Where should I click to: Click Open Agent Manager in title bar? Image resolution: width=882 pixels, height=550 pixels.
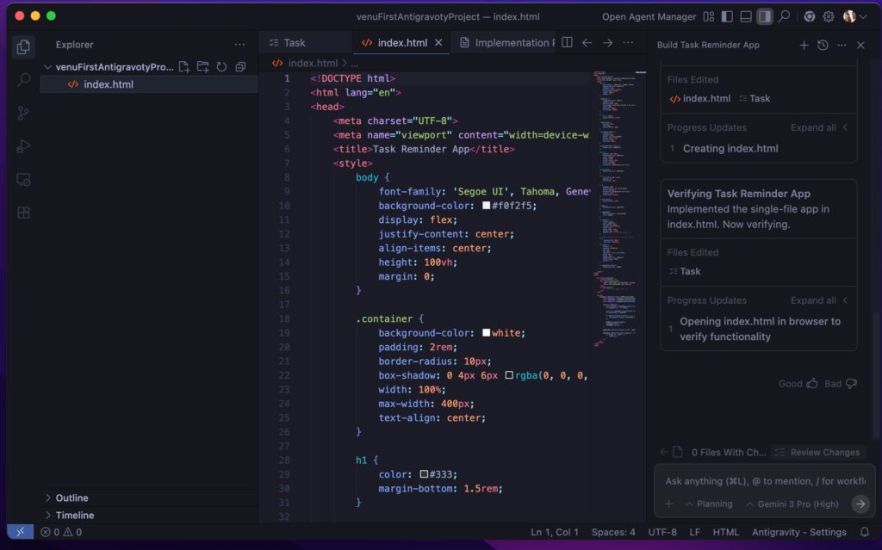(649, 16)
